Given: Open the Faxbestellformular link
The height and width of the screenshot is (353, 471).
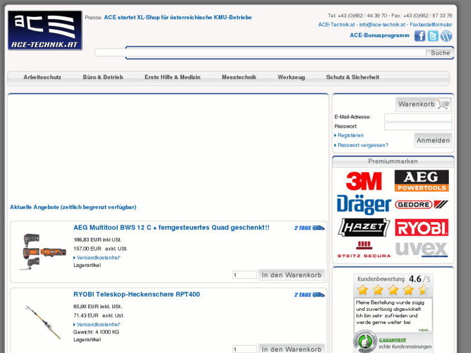Looking at the screenshot, I should (x=431, y=25).
